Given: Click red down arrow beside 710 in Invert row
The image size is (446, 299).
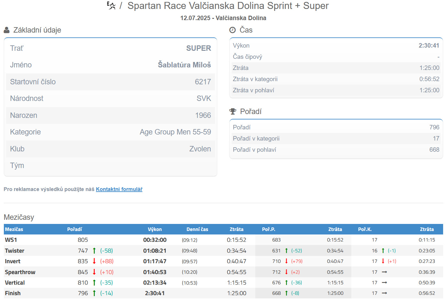Looking at the screenshot, I should [x=286, y=261].
